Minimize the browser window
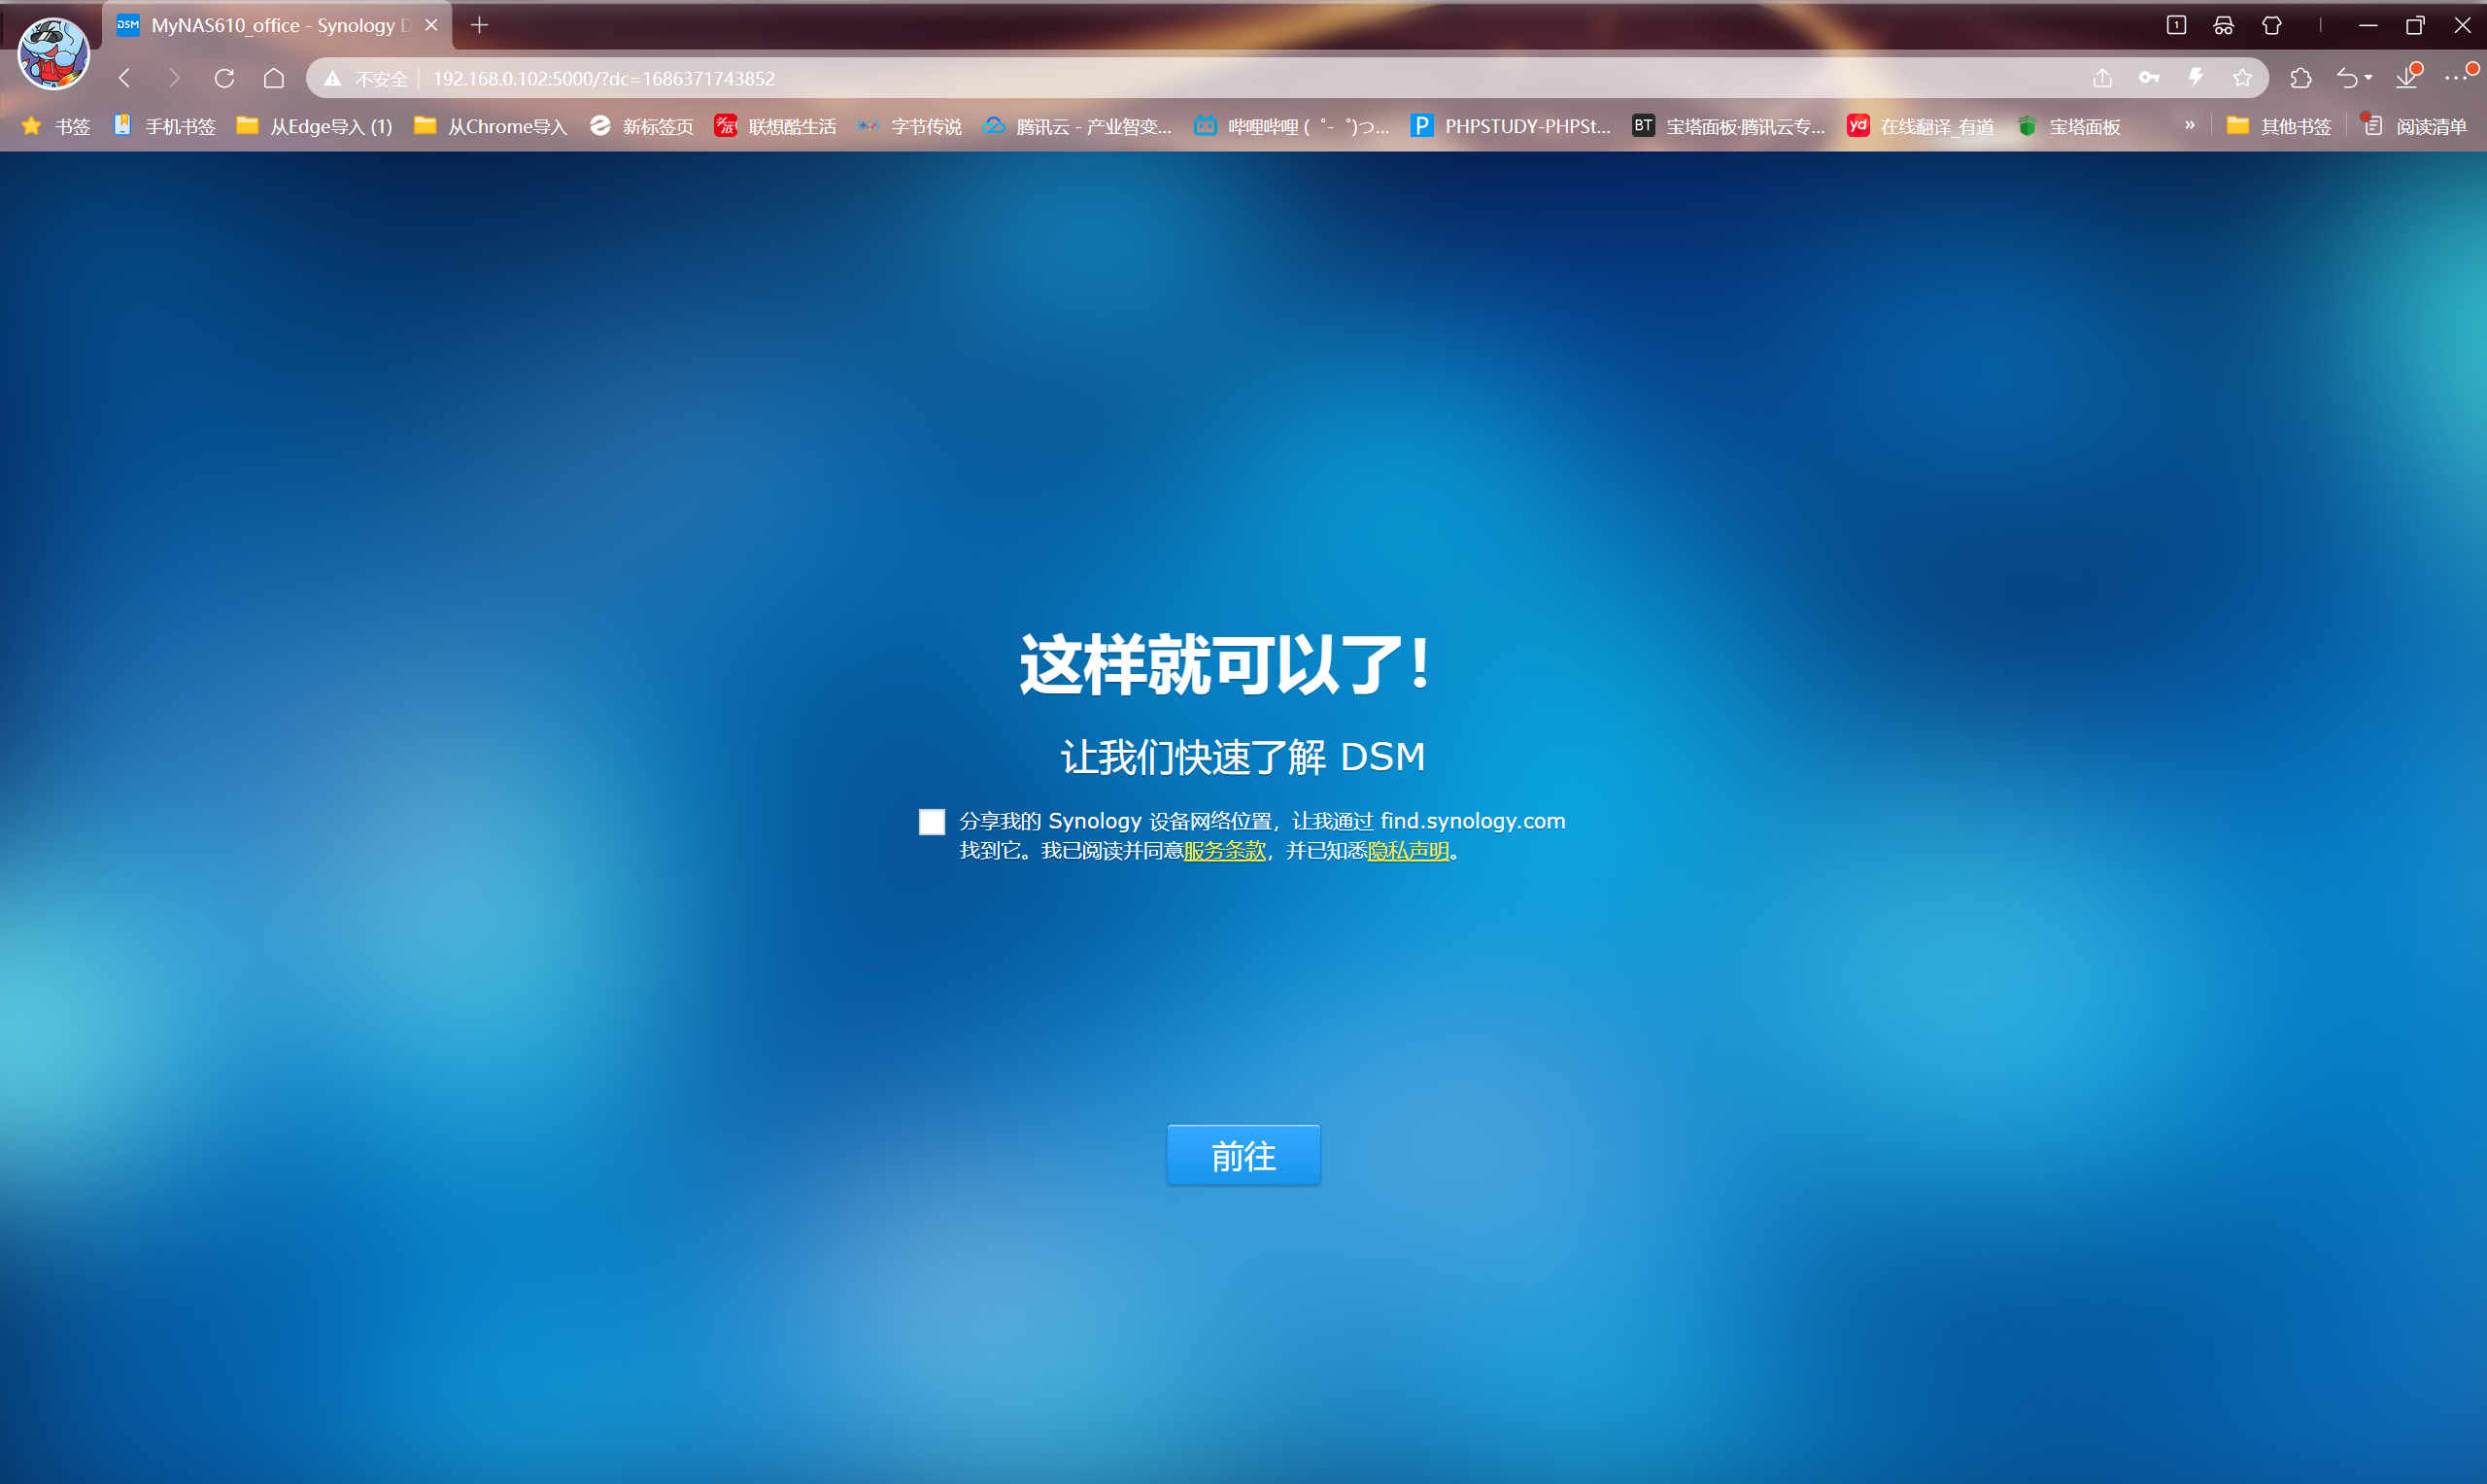Image resolution: width=2487 pixels, height=1484 pixels. (2367, 25)
